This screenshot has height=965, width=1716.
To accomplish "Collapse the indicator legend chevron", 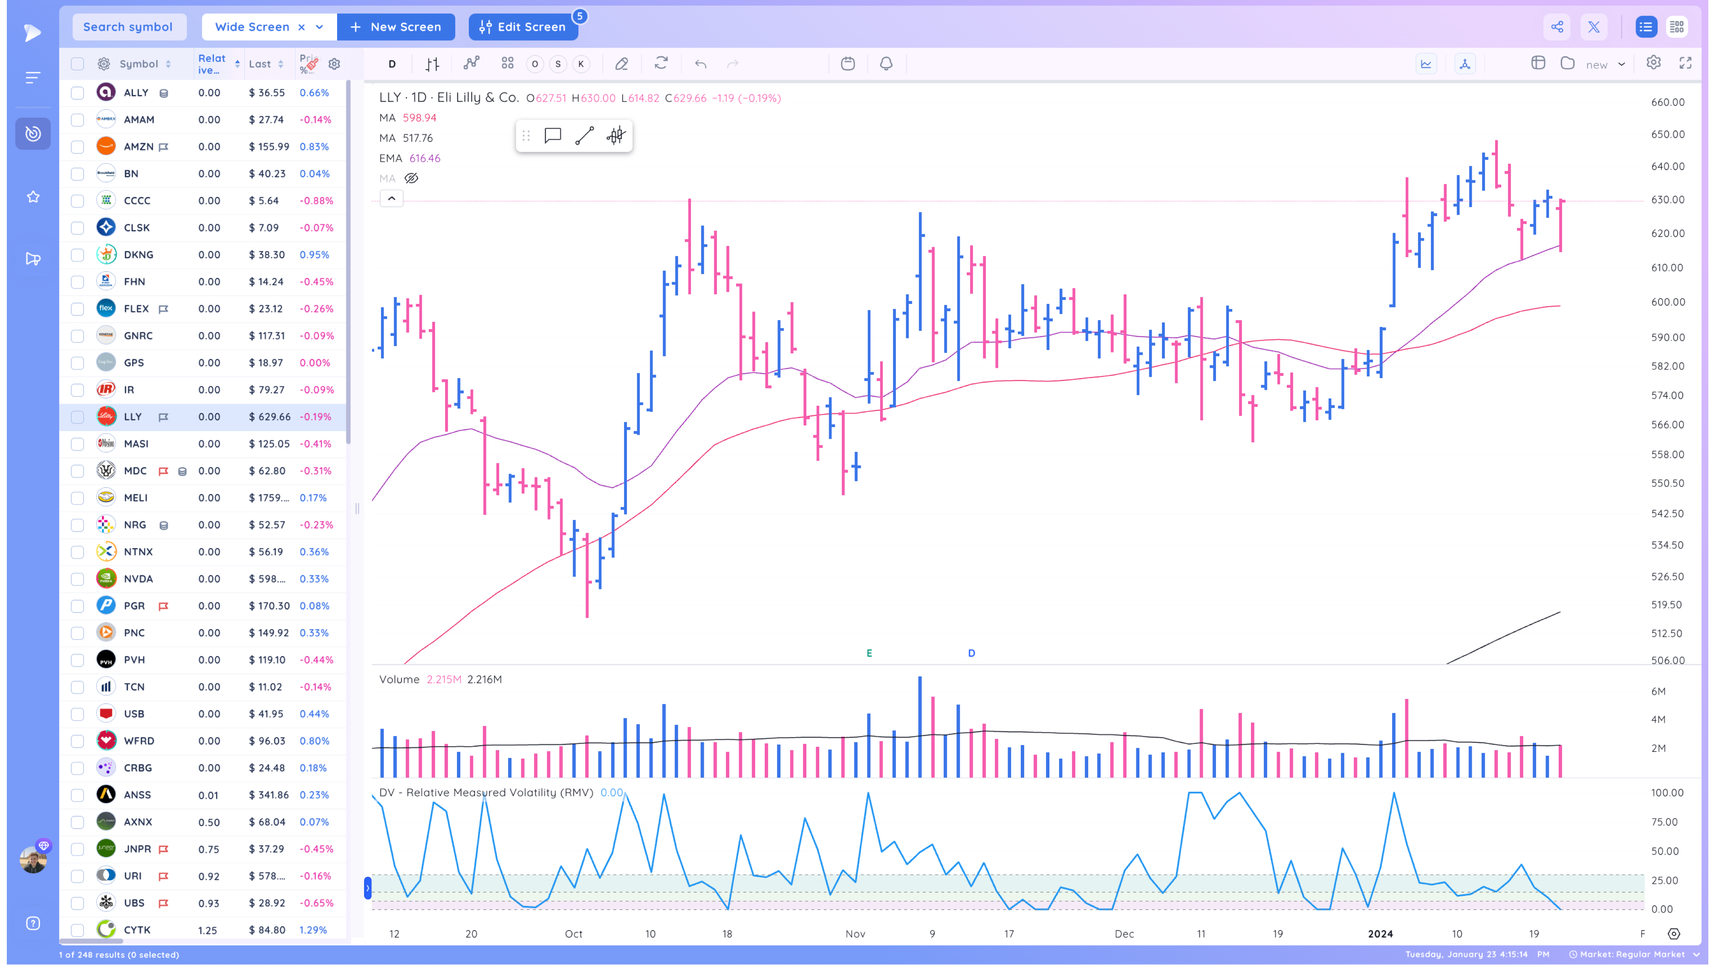I will 392,199.
